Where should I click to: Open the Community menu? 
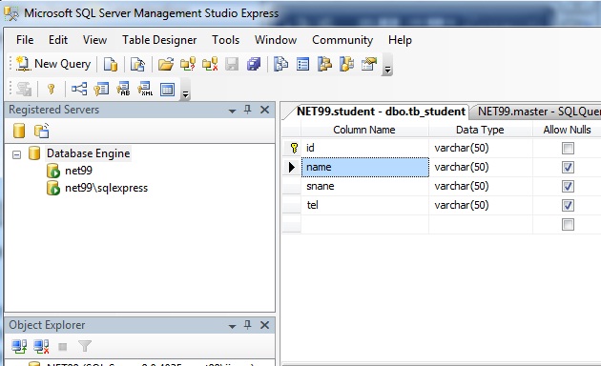(342, 40)
